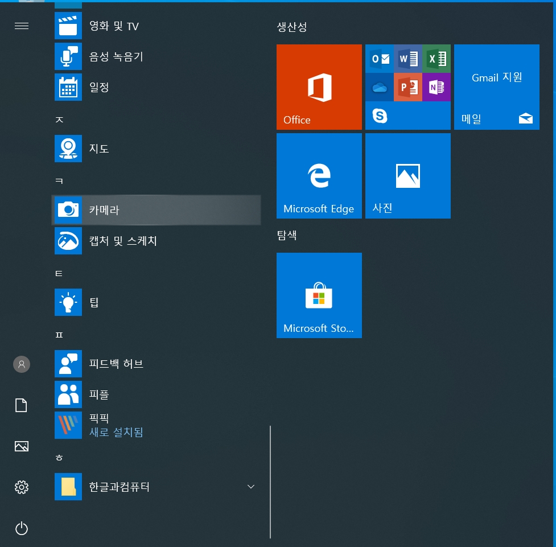
Task: Open the 피플 people icon
Action: coord(68,394)
